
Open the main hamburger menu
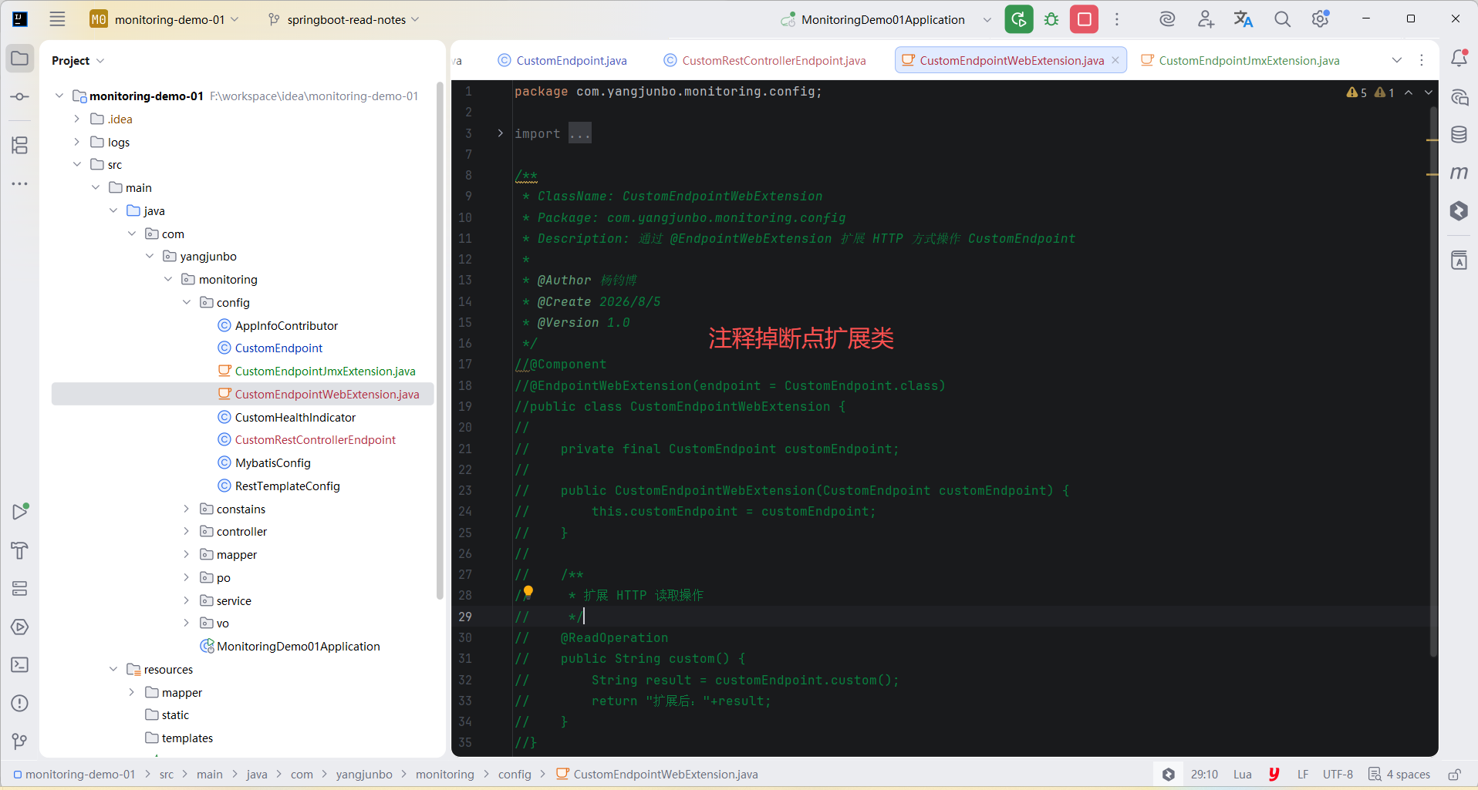pos(57,19)
